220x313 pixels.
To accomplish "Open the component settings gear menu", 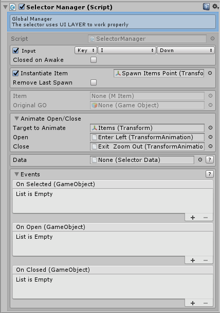I will point(215,7).
